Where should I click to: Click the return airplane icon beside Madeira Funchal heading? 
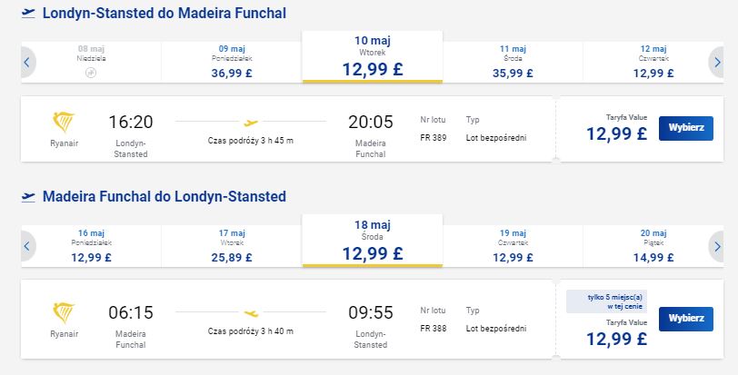[x=29, y=196]
